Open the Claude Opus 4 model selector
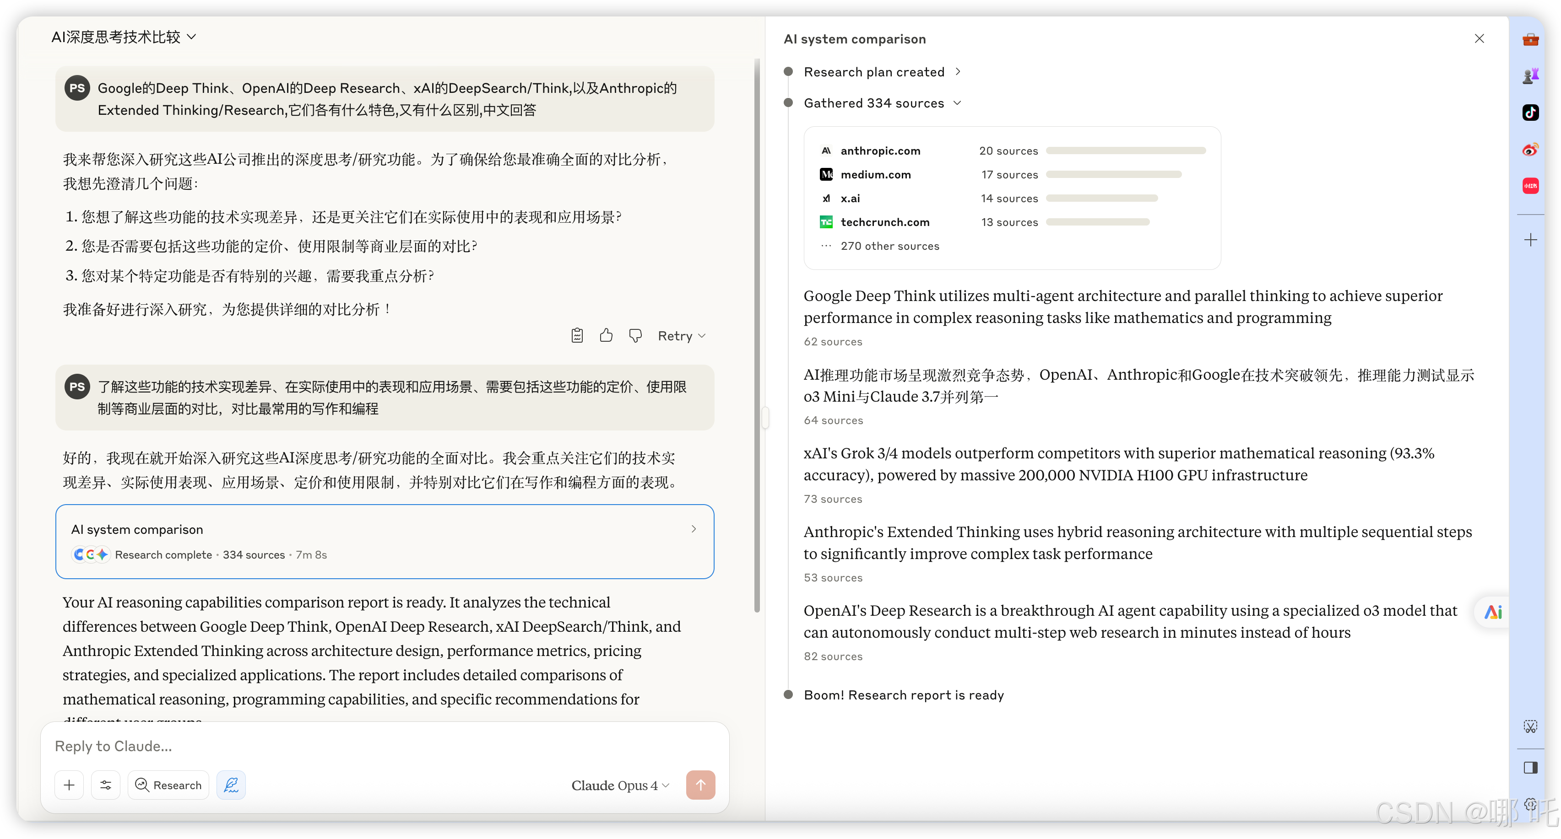 (x=621, y=785)
